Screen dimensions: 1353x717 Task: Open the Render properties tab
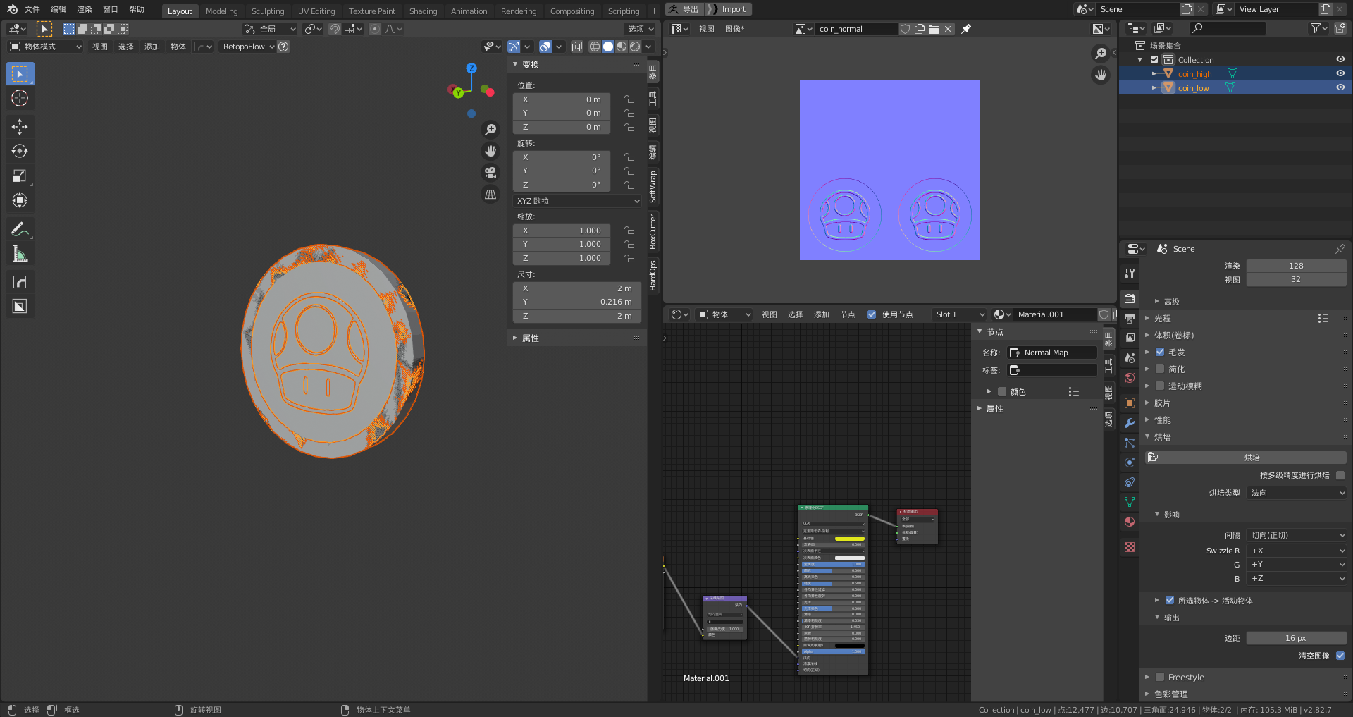pos(1130,299)
